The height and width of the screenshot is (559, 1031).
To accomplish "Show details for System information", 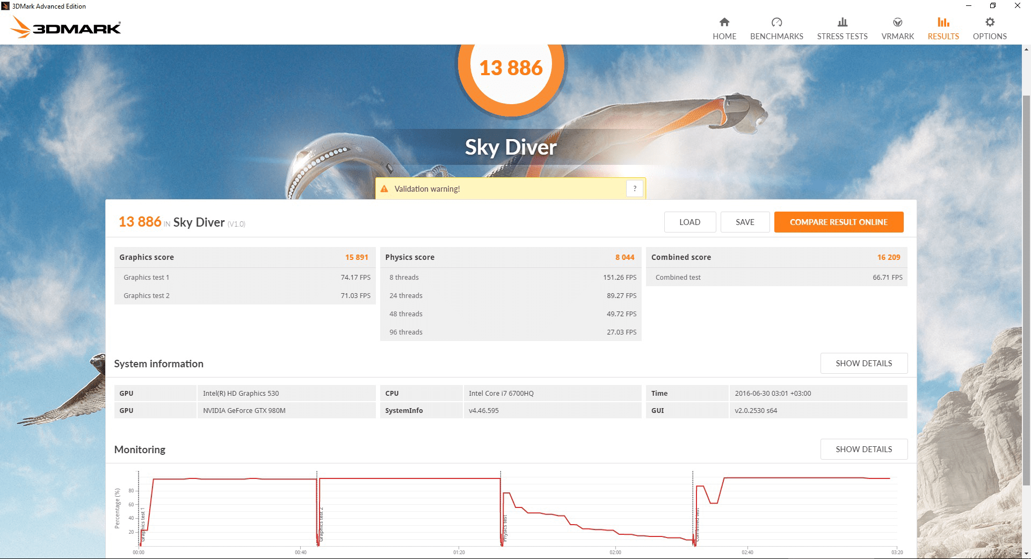I will (864, 363).
